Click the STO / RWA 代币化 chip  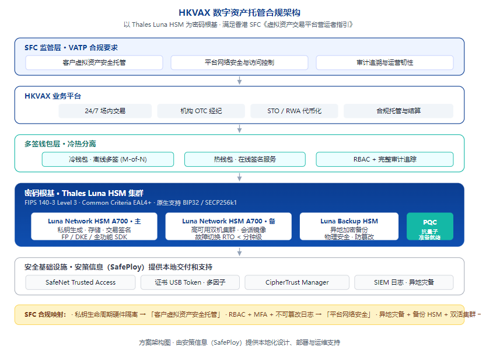294,111
